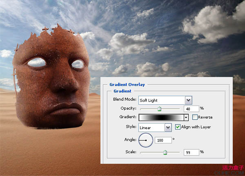Open the Style dropdown arrow

click(x=168, y=128)
